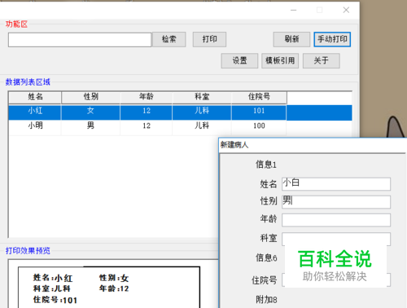This screenshot has height=308, width=407.
Task: Click the 儿科 cell in 小红 row
Action: point(202,112)
